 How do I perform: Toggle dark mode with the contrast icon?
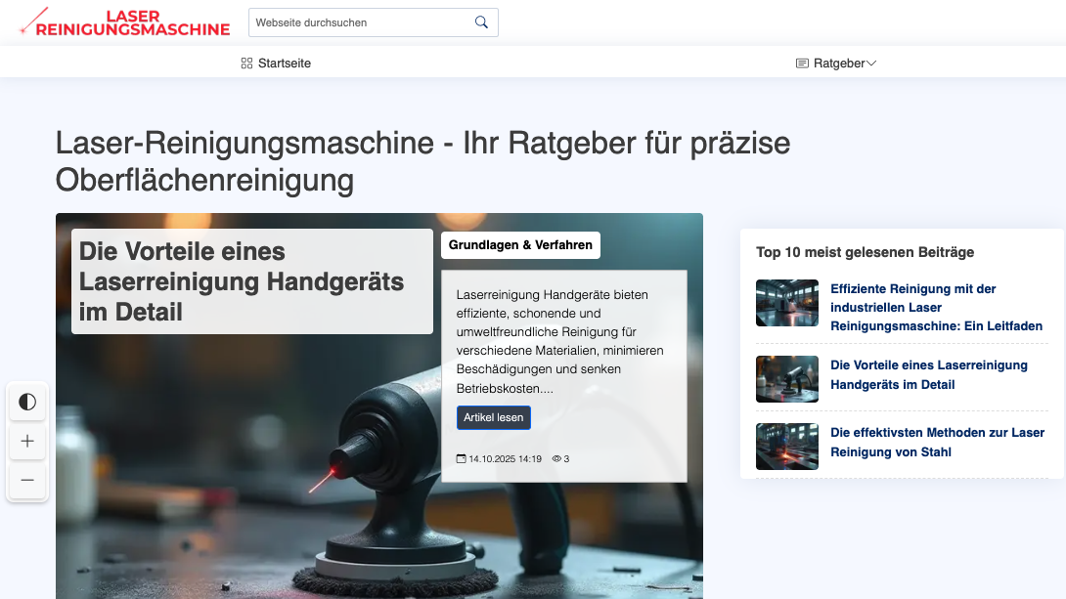[27, 402]
